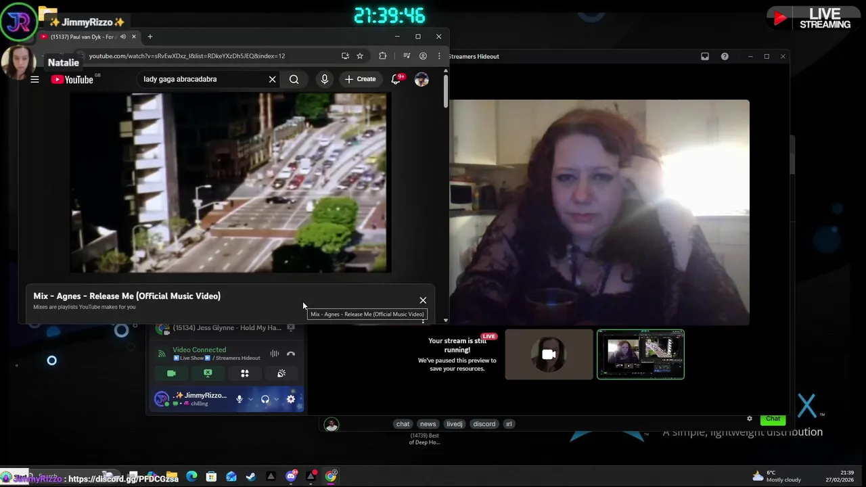The height and width of the screenshot is (487, 866).
Task: Select the news tag
Action: 428,424
